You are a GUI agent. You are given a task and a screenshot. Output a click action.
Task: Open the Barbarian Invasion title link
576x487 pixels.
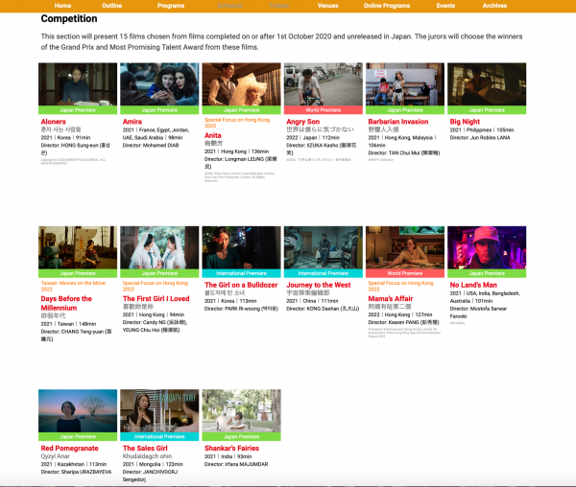pyautogui.click(x=397, y=123)
